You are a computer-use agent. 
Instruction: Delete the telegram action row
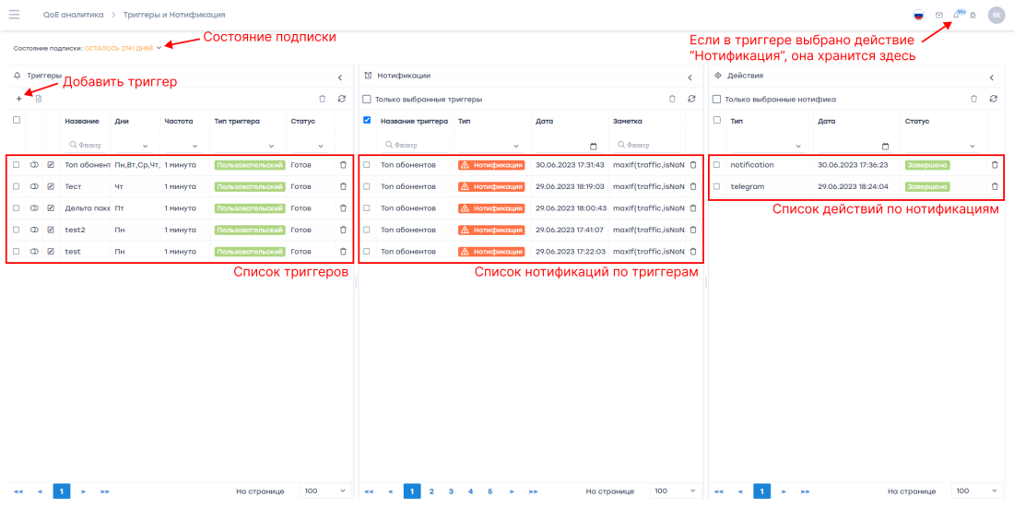[x=994, y=186]
